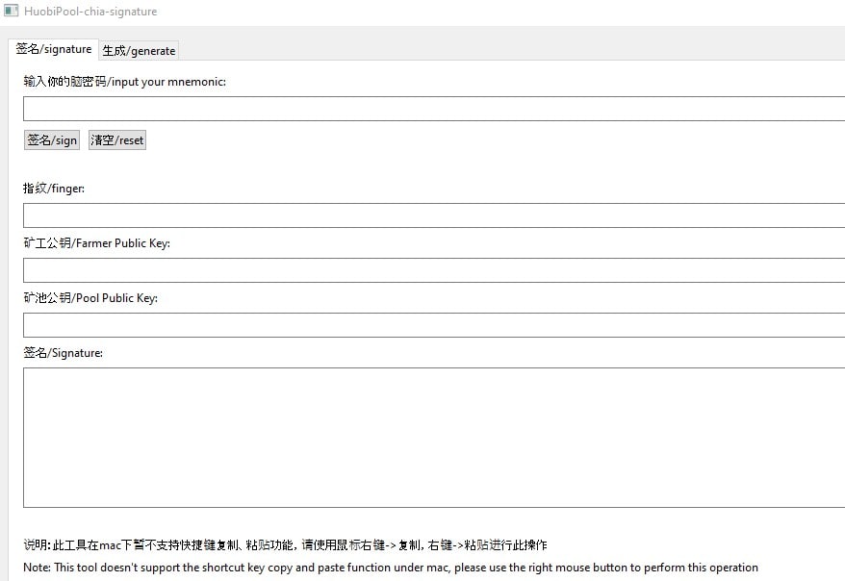Click the Chinese 说明 instruction line
The image size is (845, 581).
tap(285, 544)
